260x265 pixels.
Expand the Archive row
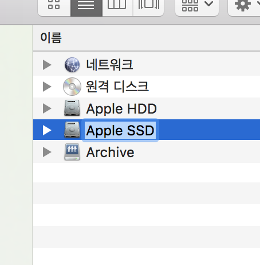point(47,152)
